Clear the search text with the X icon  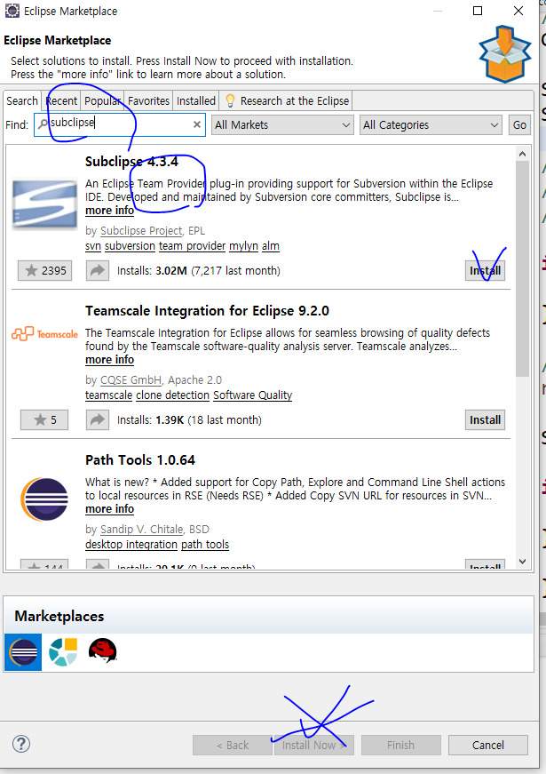coord(197,124)
